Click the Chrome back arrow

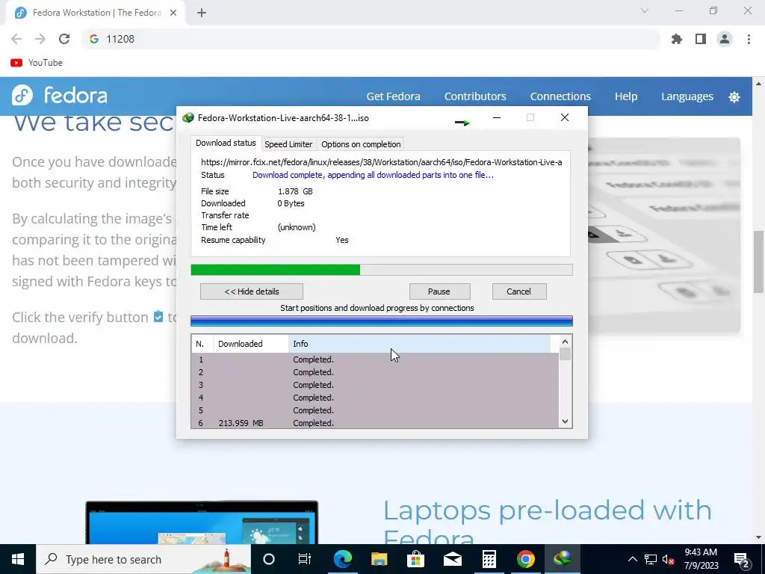click(16, 39)
